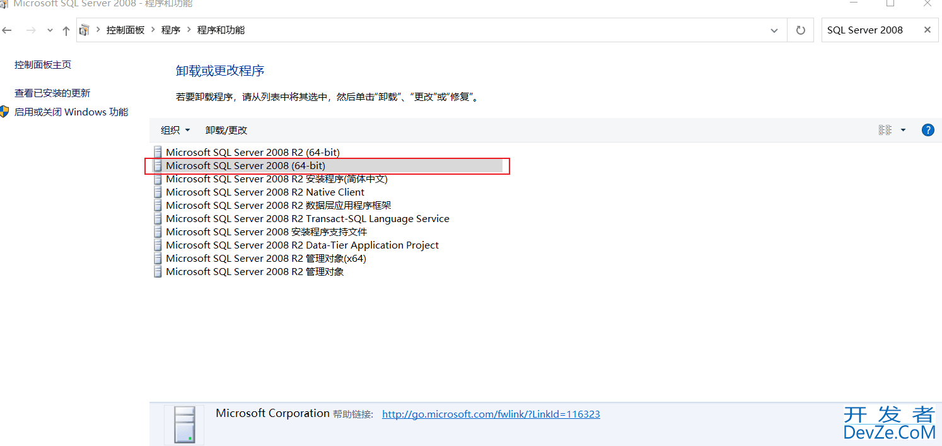Click the Back navigation arrow
The width and height of the screenshot is (942, 446).
pos(7,30)
